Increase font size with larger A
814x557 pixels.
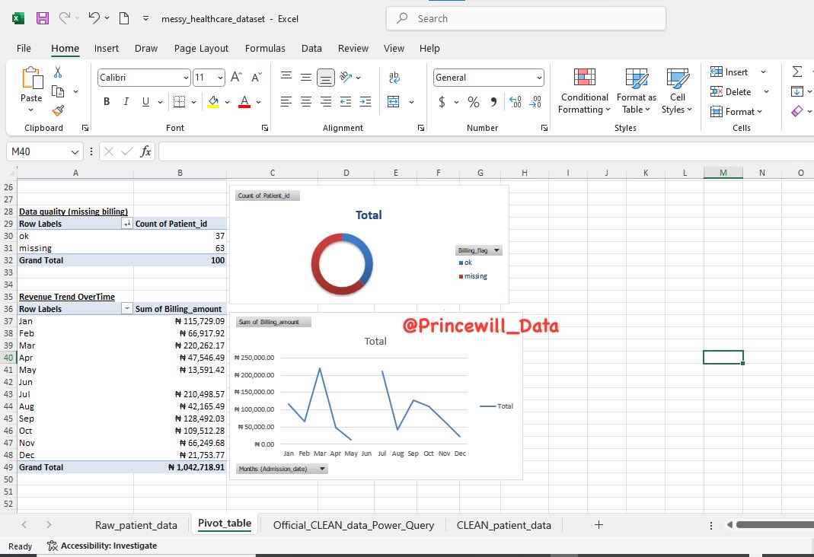(x=236, y=78)
